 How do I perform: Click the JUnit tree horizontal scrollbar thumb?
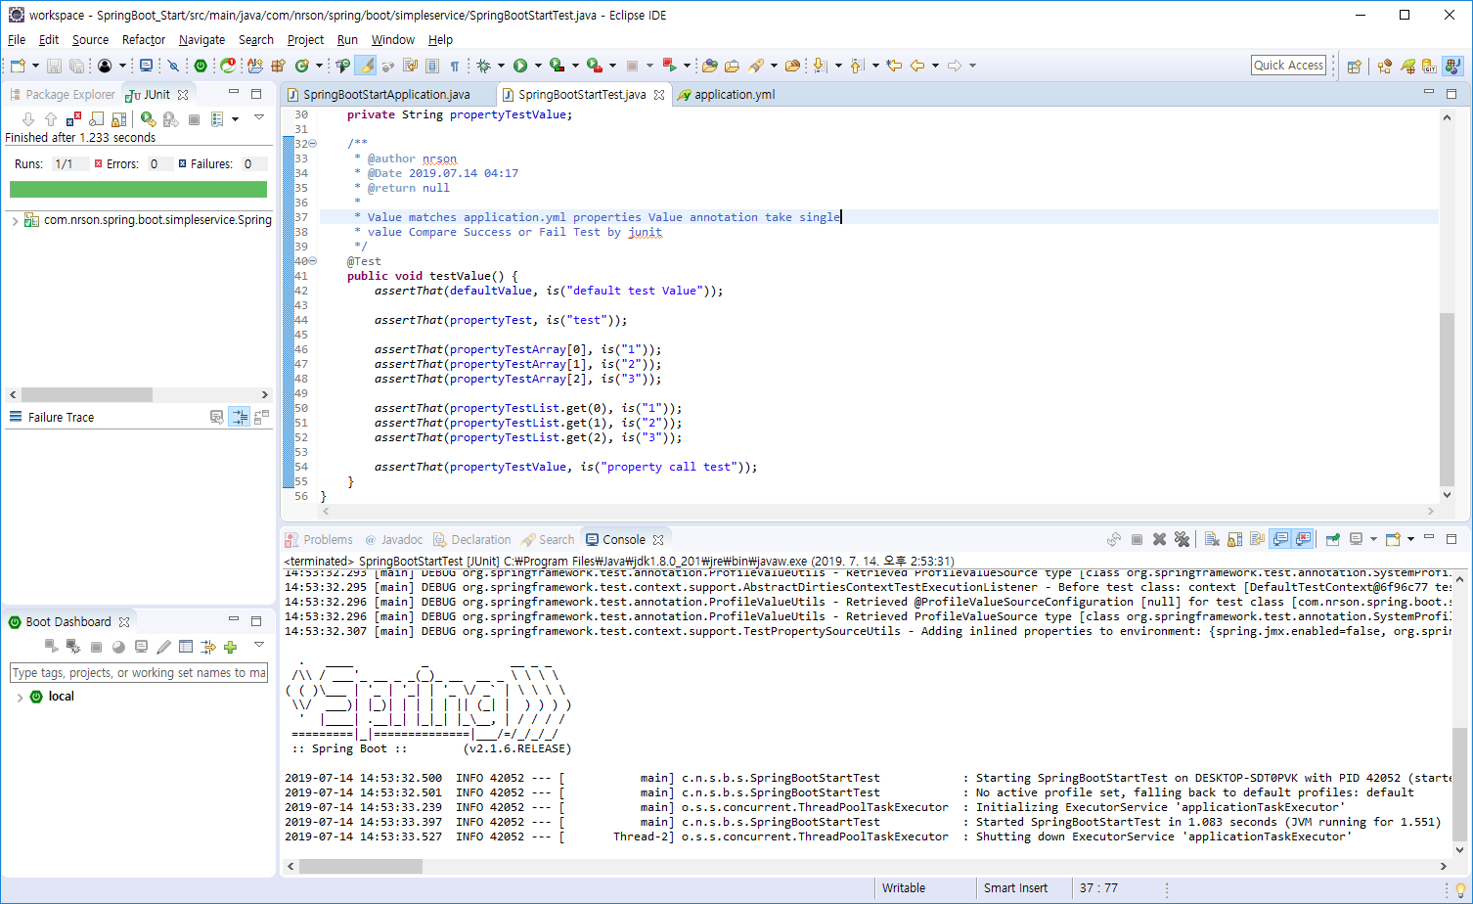point(87,394)
